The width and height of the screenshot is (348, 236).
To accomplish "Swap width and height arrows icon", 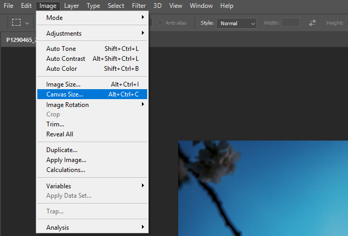I will pos(312,23).
